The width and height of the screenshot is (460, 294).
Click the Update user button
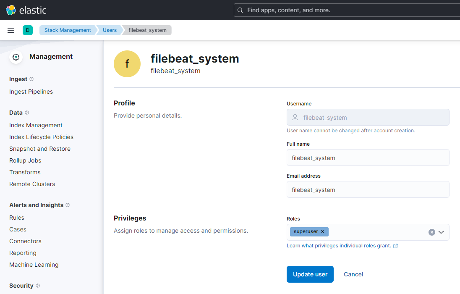tap(310, 274)
